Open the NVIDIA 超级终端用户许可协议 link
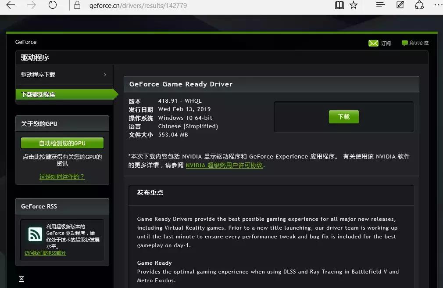The width and height of the screenshot is (443, 288). (x=224, y=165)
